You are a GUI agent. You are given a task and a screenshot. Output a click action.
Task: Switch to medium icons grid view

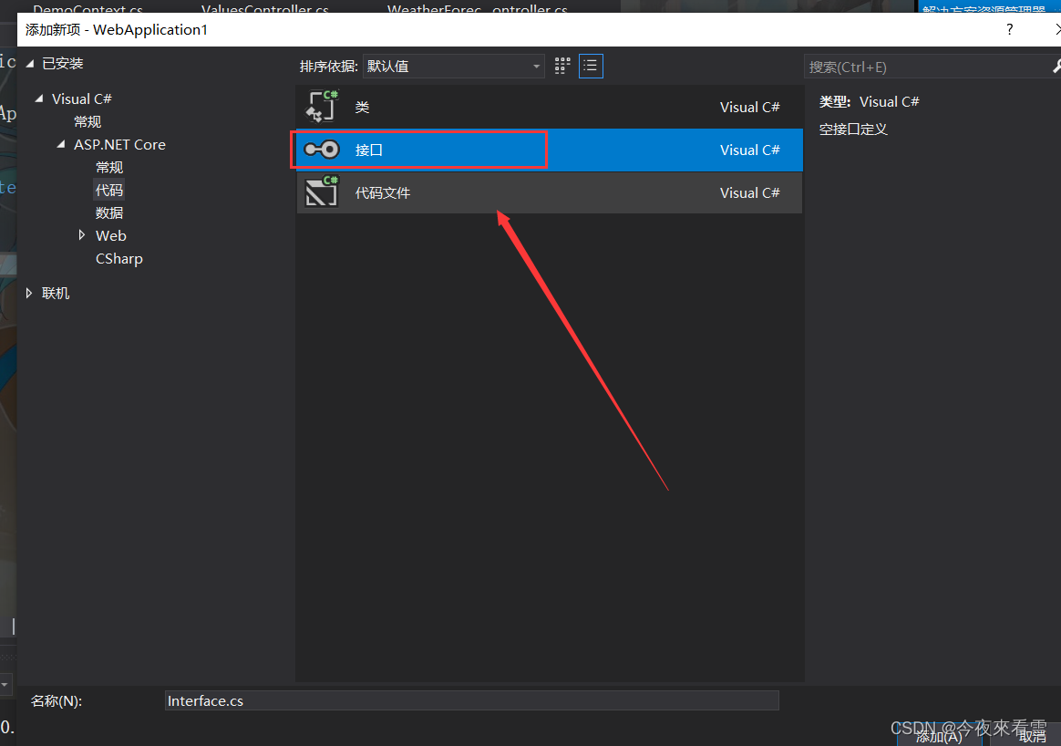(562, 66)
